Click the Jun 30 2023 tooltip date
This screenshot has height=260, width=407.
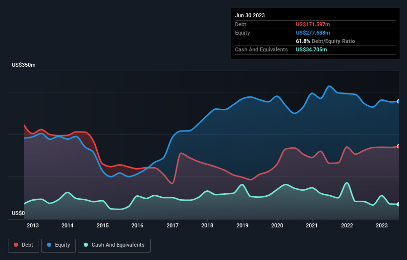pos(250,15)
